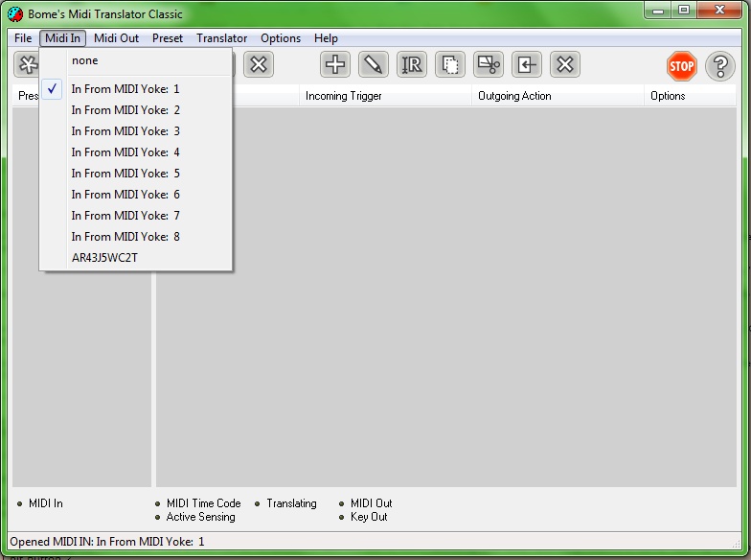The height and width of the screenshot is (560, 751).
Task: Select 'In From MIDI Yoke: 6'
Action: [x=136, y=195]
